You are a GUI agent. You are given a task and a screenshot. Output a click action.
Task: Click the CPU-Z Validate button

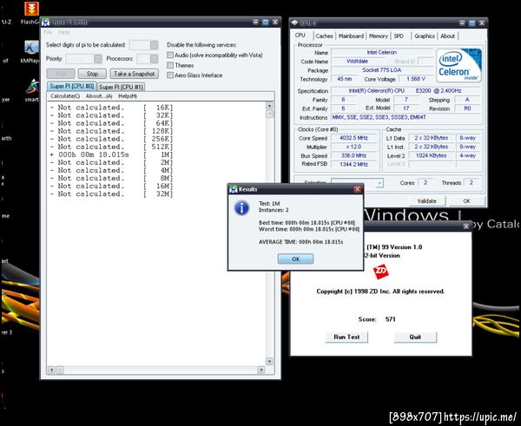[426, 201]
